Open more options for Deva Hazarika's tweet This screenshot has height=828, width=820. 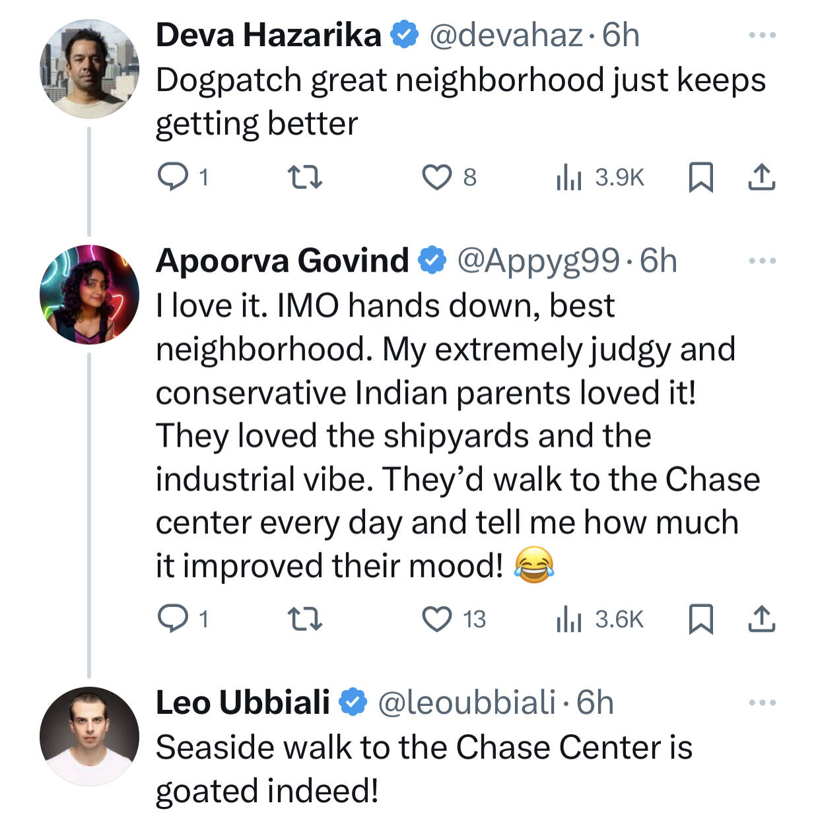[762, 35]
